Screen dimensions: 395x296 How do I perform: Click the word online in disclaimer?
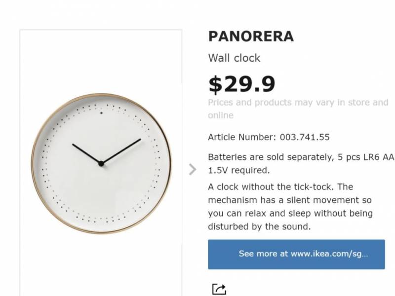point(221,115)
